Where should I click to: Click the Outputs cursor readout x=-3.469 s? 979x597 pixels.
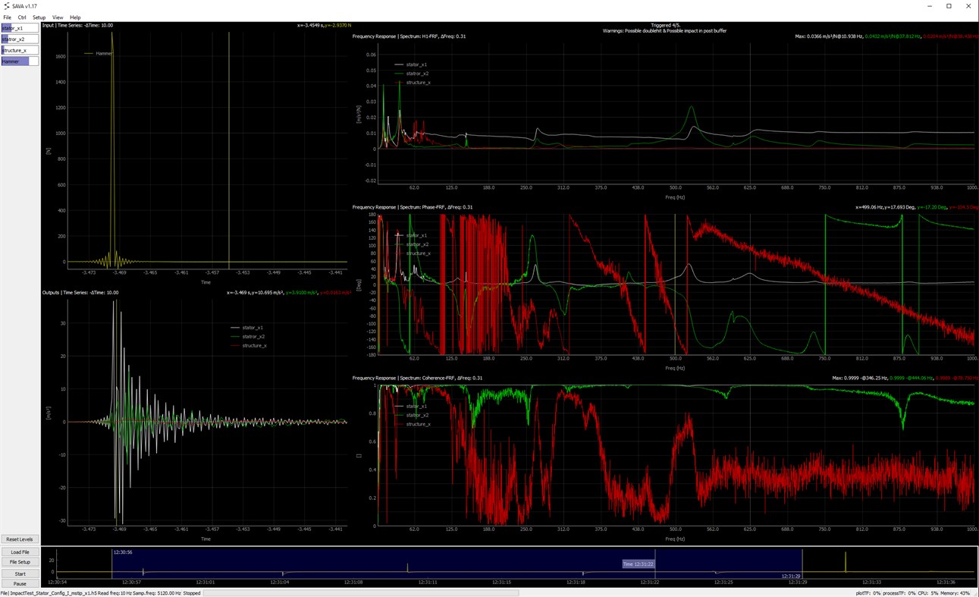(x=289, y=293)
